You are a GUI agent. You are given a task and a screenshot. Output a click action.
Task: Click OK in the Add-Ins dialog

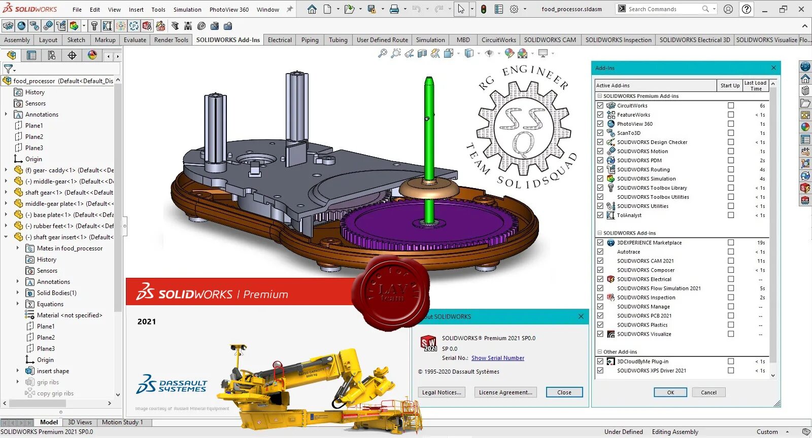[670, 392]
